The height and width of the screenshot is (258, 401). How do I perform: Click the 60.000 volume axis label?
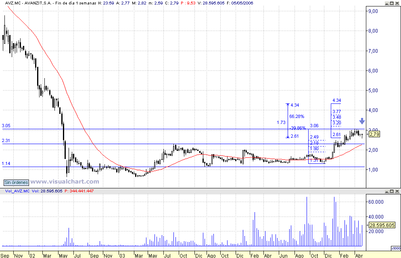[376, 202]
